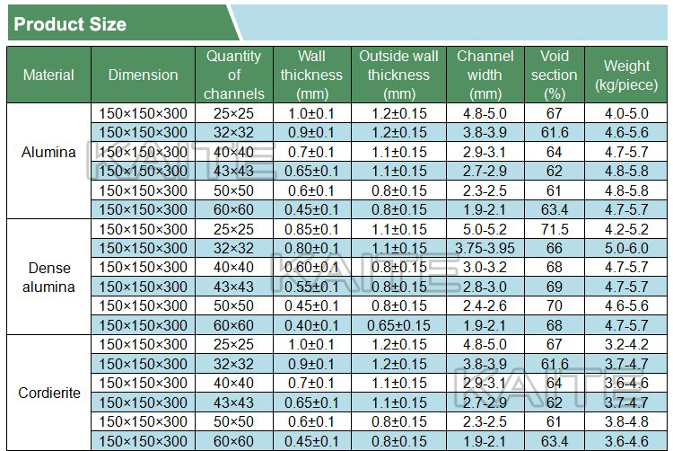
Task: Select the 4.0-5.0 weight cell
Action: [626, 113]
